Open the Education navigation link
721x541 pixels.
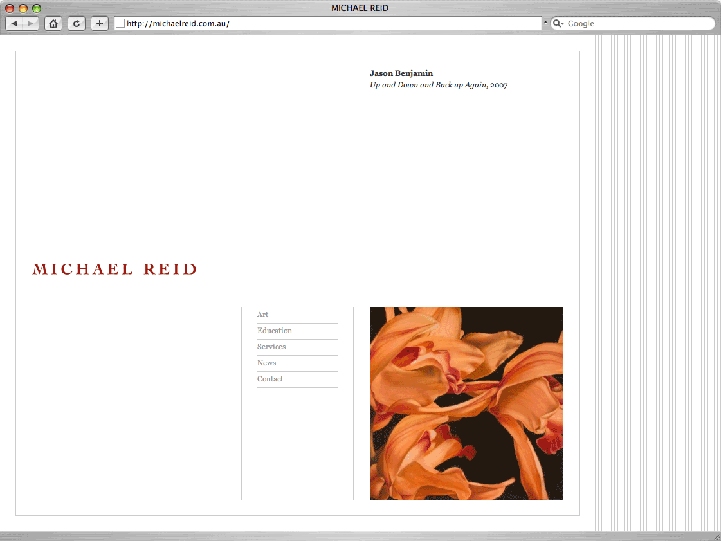(x=275, y=331)
